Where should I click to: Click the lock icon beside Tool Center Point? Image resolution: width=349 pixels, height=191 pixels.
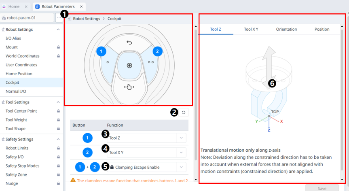click(59, 111)
